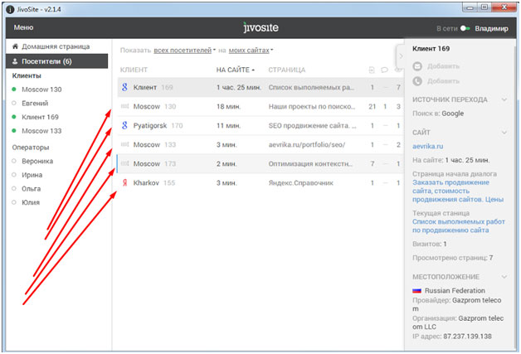Screen dimensions: 521x354
Task: Click the jivosite logo in header
Action: point(260,27)
